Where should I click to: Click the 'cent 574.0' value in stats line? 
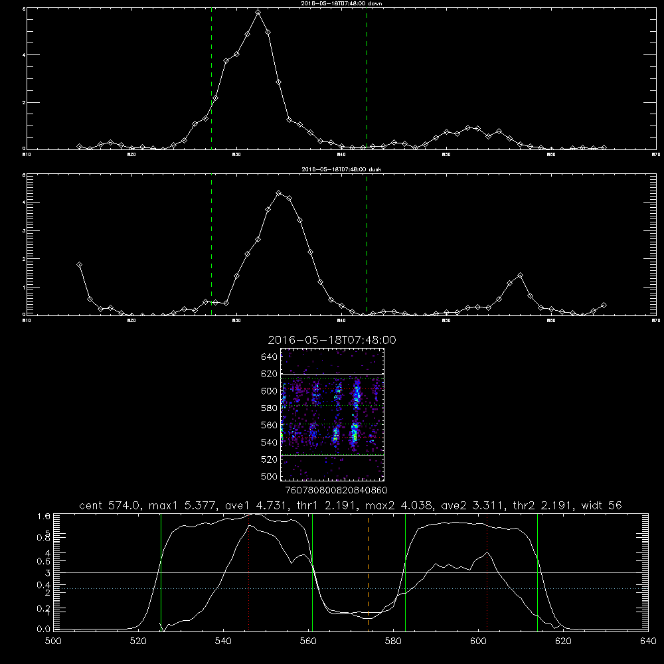coord(110,505)
